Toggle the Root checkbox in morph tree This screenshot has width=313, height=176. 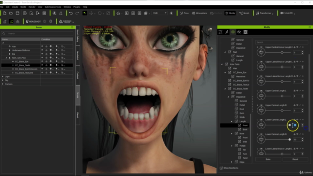point(236,109)
